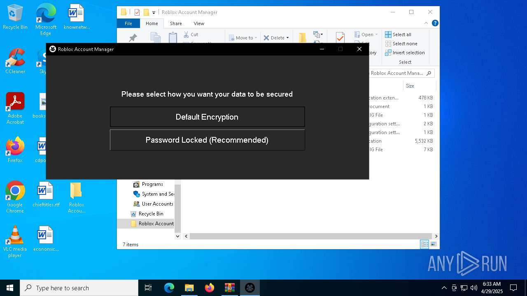
Task: Show hidden tray icons chevron
Action: (444, 288)
